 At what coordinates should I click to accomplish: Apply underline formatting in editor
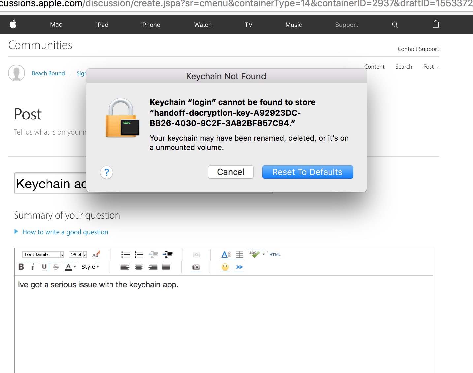44,267
